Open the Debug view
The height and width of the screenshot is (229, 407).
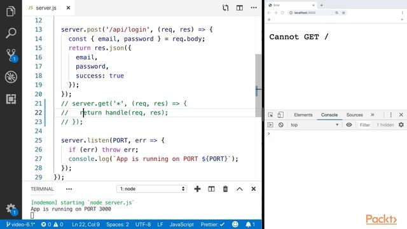11,77
